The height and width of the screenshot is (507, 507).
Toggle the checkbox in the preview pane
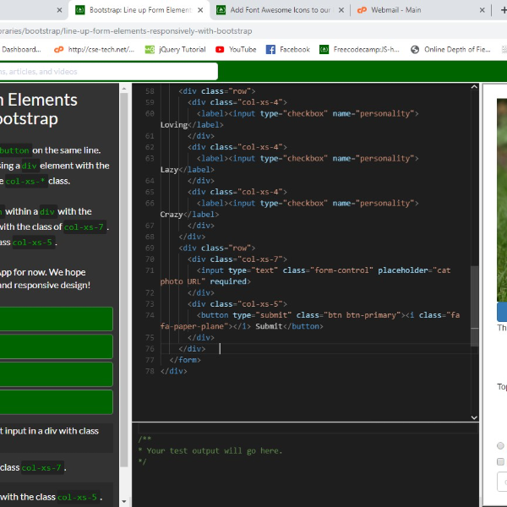point(500,461)
